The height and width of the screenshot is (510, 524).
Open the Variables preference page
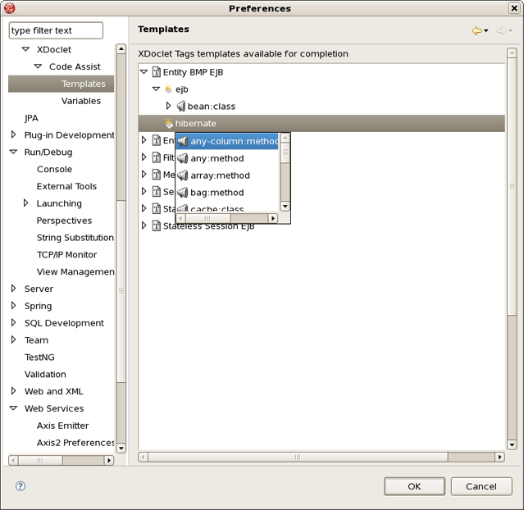click(x=80, y=101)
